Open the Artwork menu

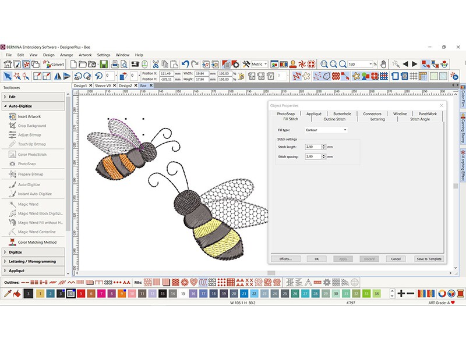click(86, 55)
